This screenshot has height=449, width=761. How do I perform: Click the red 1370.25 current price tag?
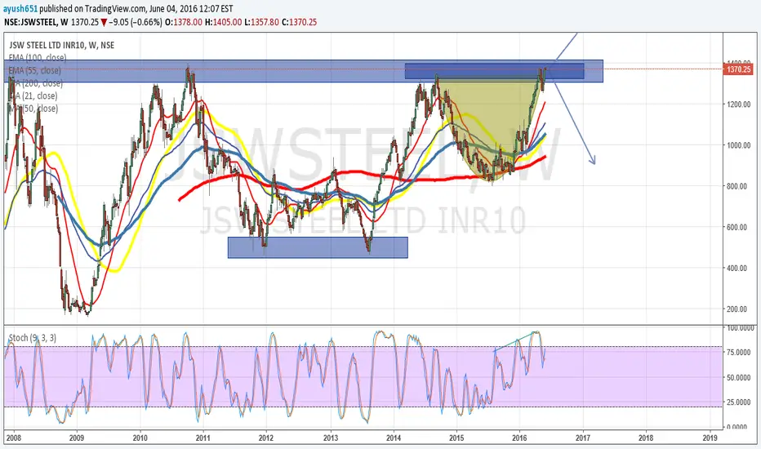(739, 69)
